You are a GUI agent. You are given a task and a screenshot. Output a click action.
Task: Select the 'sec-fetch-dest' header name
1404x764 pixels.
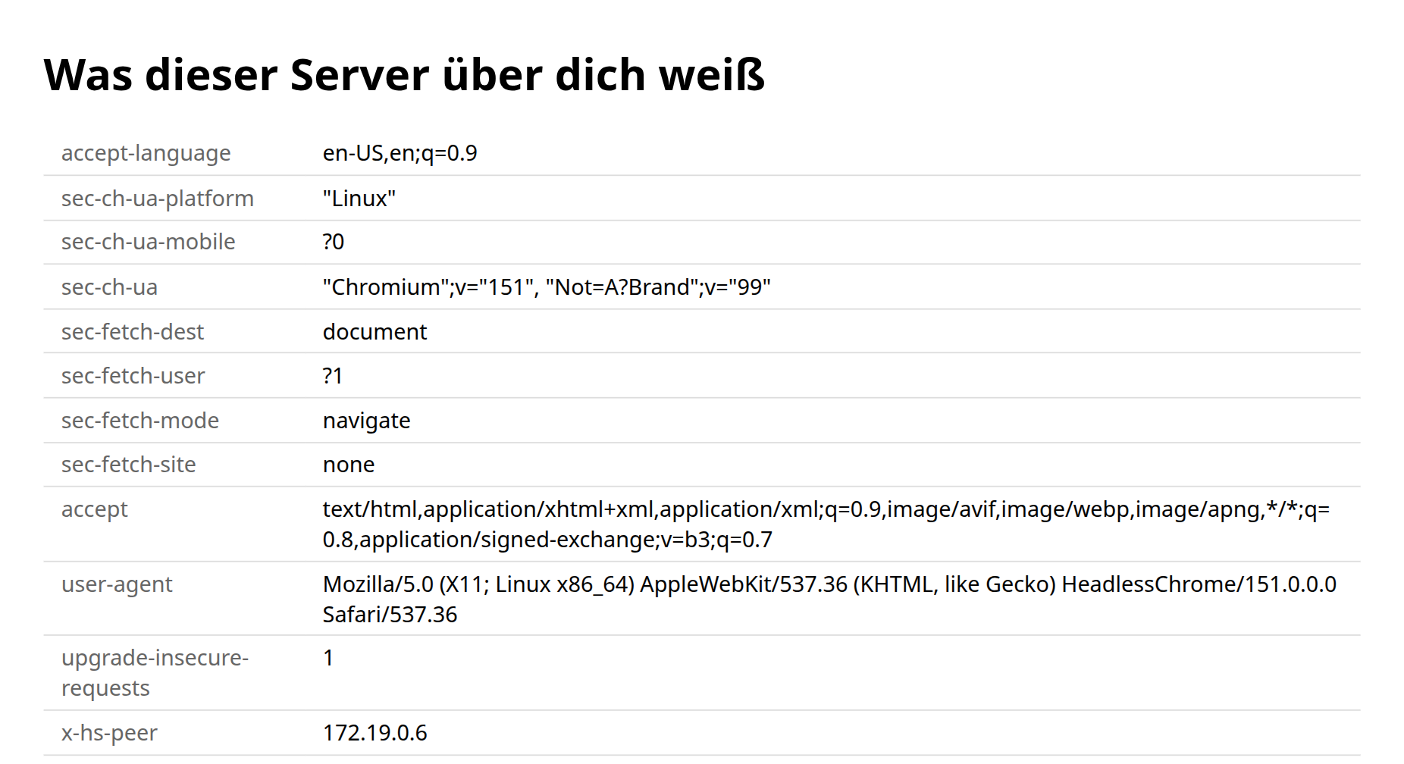point(133,332)
